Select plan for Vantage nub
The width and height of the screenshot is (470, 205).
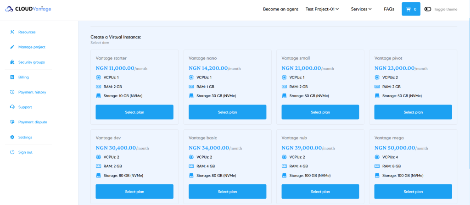point(320,192)
